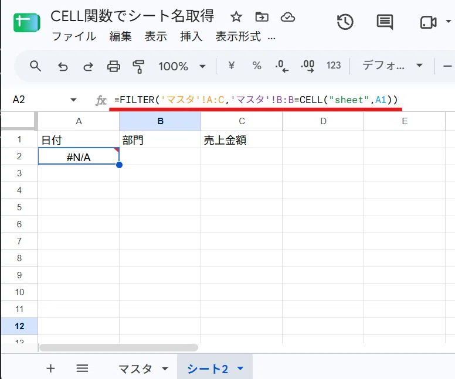Viewport: 455px width, 379px height.
Task: Select row 8 header
Action: coord(19,258)
